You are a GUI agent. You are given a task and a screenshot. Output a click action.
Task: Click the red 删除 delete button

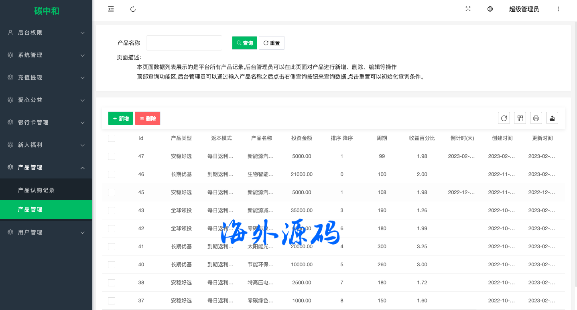148,118
